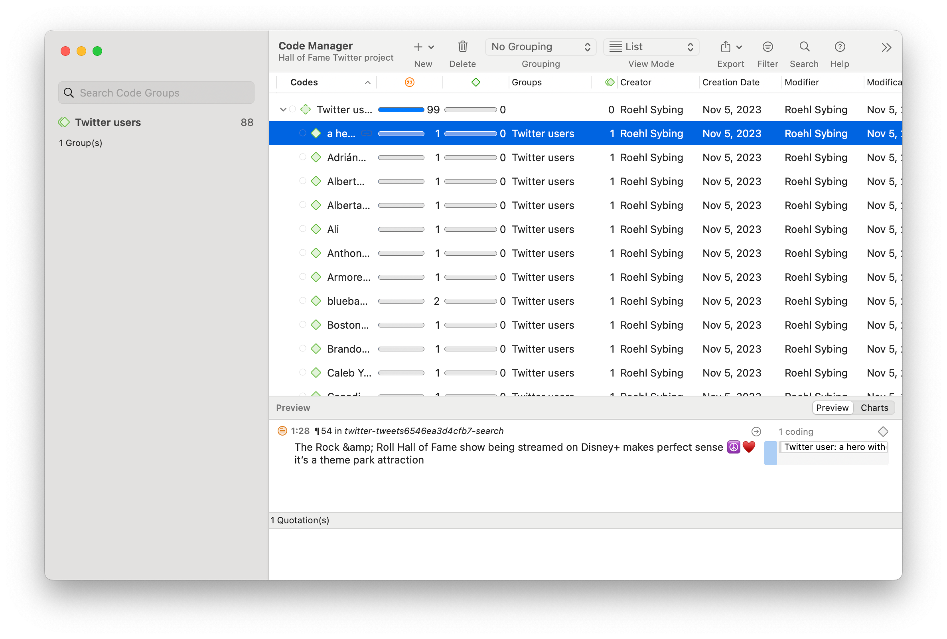Select the Preview tab

[832, 408]
